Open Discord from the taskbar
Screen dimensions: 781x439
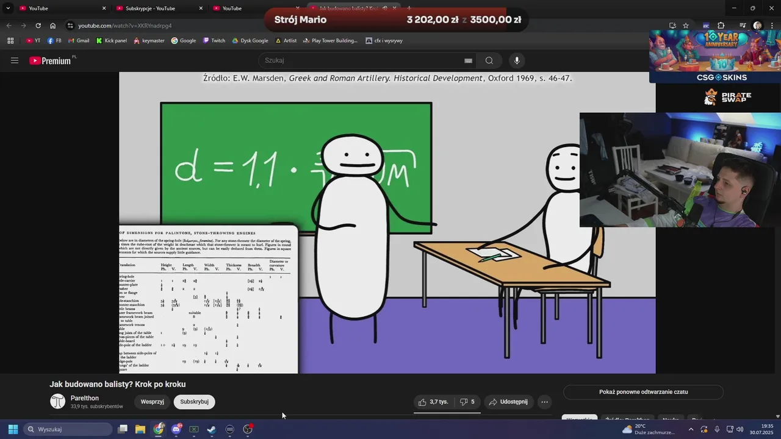tap(176, 429)
